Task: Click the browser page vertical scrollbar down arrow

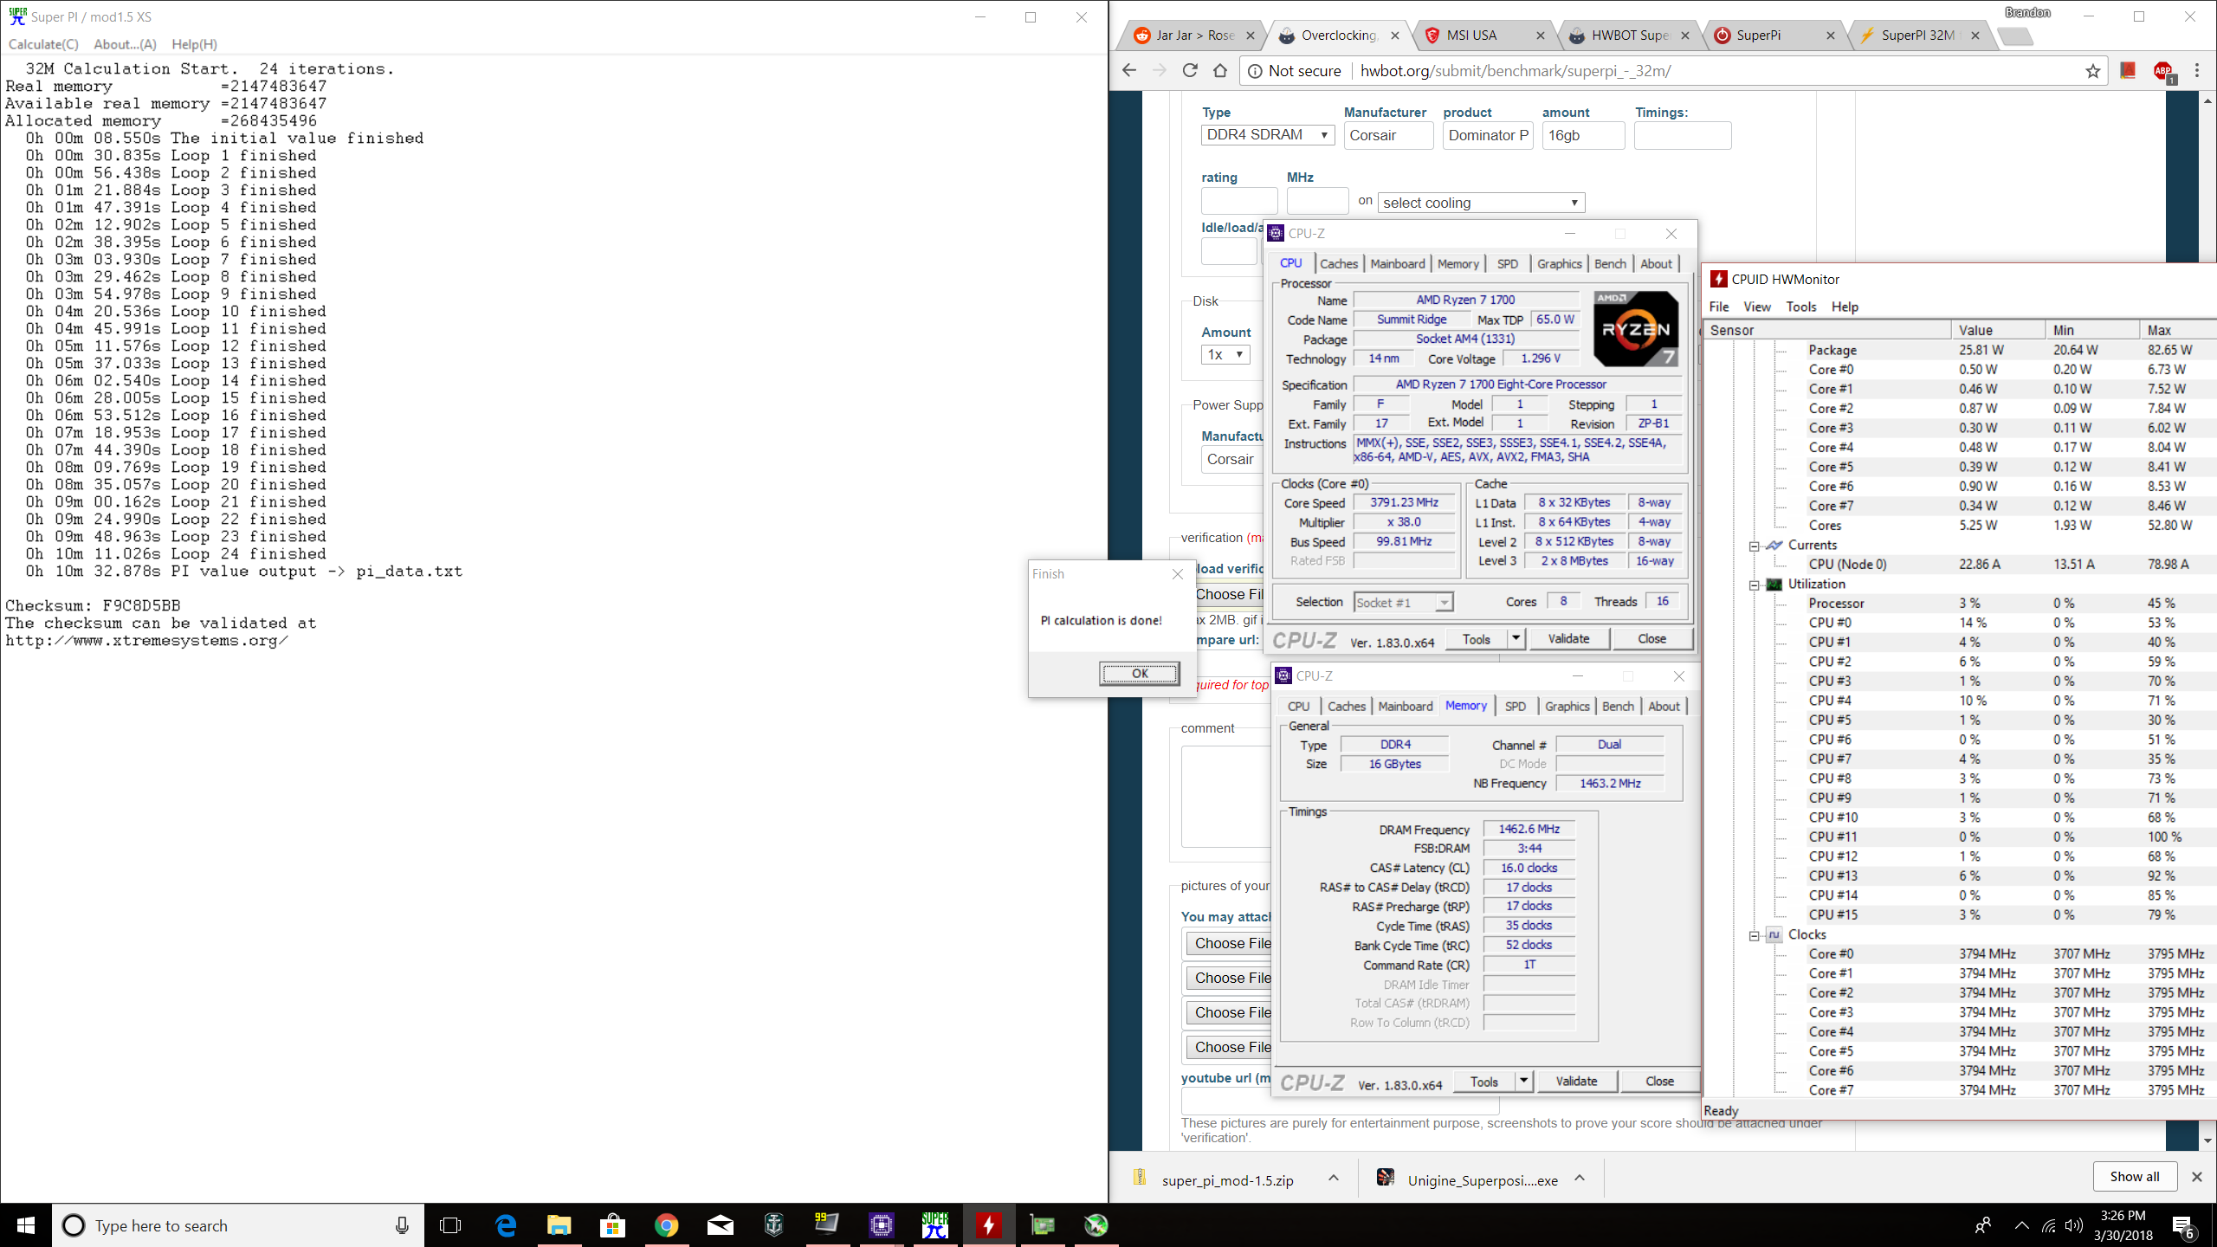Action: (2207, 1140)
